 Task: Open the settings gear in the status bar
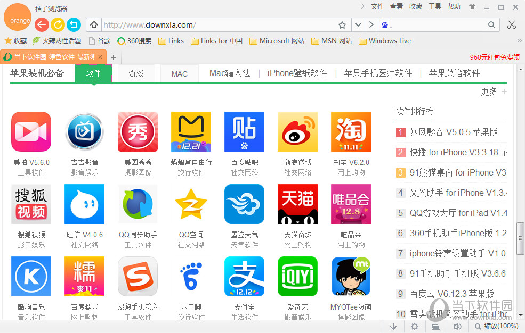coord(415,325)
